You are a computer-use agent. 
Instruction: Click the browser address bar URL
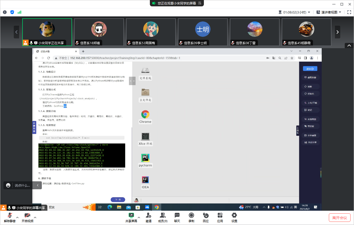(125, 58)
